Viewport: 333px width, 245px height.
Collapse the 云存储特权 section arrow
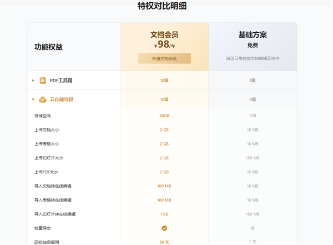pos(33,99)
